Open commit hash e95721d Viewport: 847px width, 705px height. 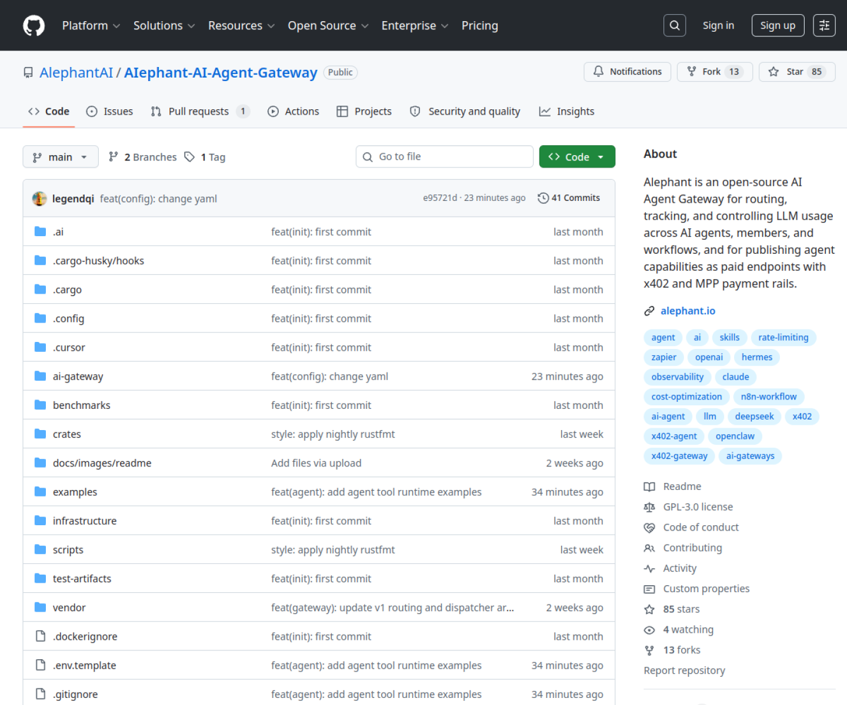pos(440,198)
